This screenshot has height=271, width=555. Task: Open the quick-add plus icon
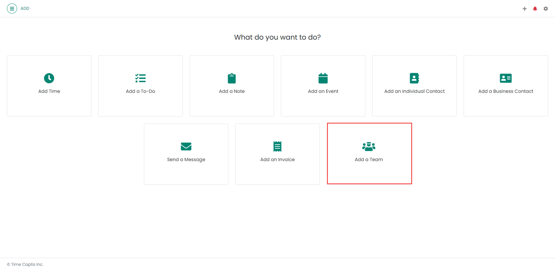[524, 8]
